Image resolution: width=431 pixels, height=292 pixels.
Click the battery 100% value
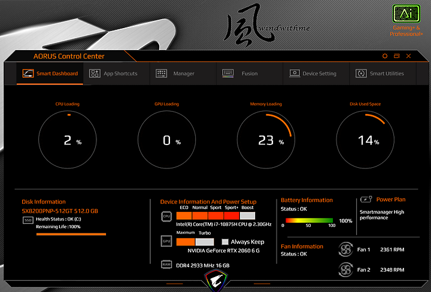point(345,221)
